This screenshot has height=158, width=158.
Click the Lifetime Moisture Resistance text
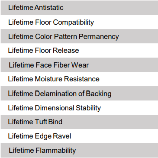(54, 79)
